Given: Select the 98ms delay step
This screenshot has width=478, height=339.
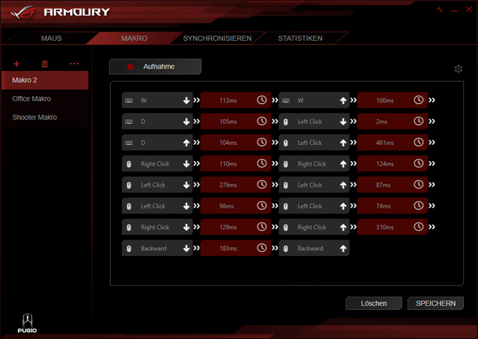Looking at the screenshot, I should coord(236,206).
